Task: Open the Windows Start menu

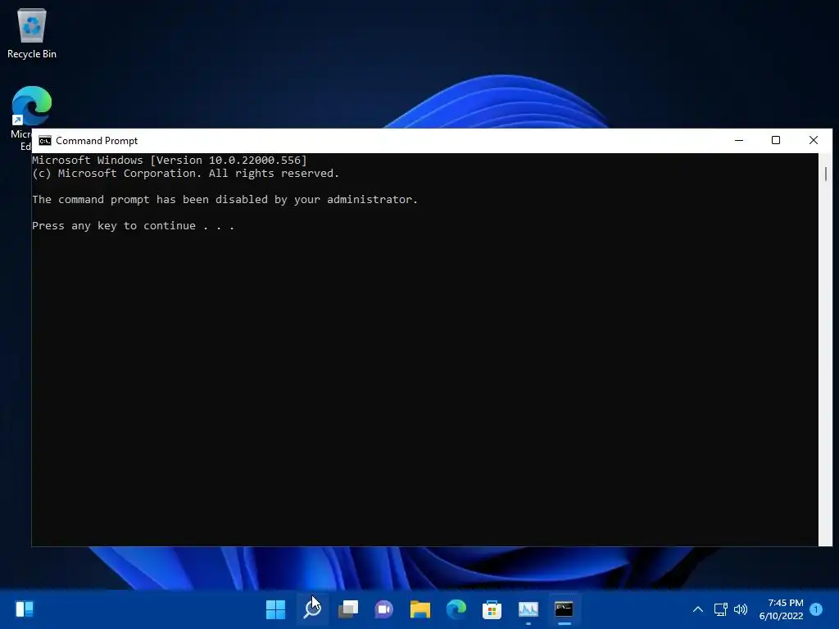Action: pos(275,609)
